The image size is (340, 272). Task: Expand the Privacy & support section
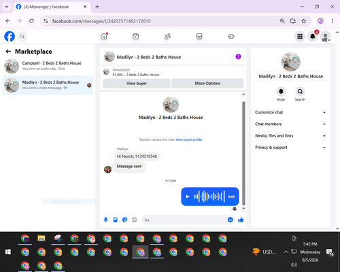pyautogui.click(x=290, y=148)
